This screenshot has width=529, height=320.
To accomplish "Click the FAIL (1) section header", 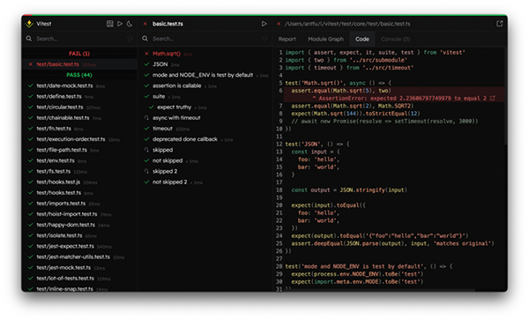I will (79, 54).
